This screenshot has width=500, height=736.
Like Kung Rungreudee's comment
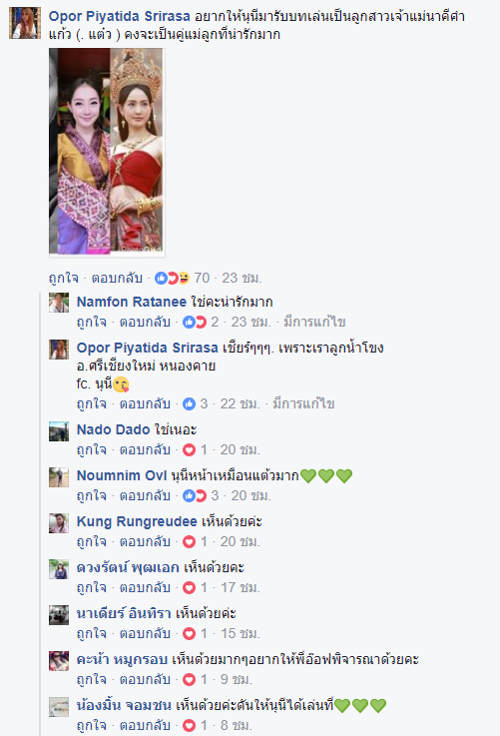(92, 541)
